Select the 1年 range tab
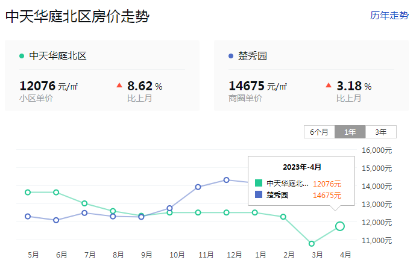419x272 pixels. tap(350, 132)
